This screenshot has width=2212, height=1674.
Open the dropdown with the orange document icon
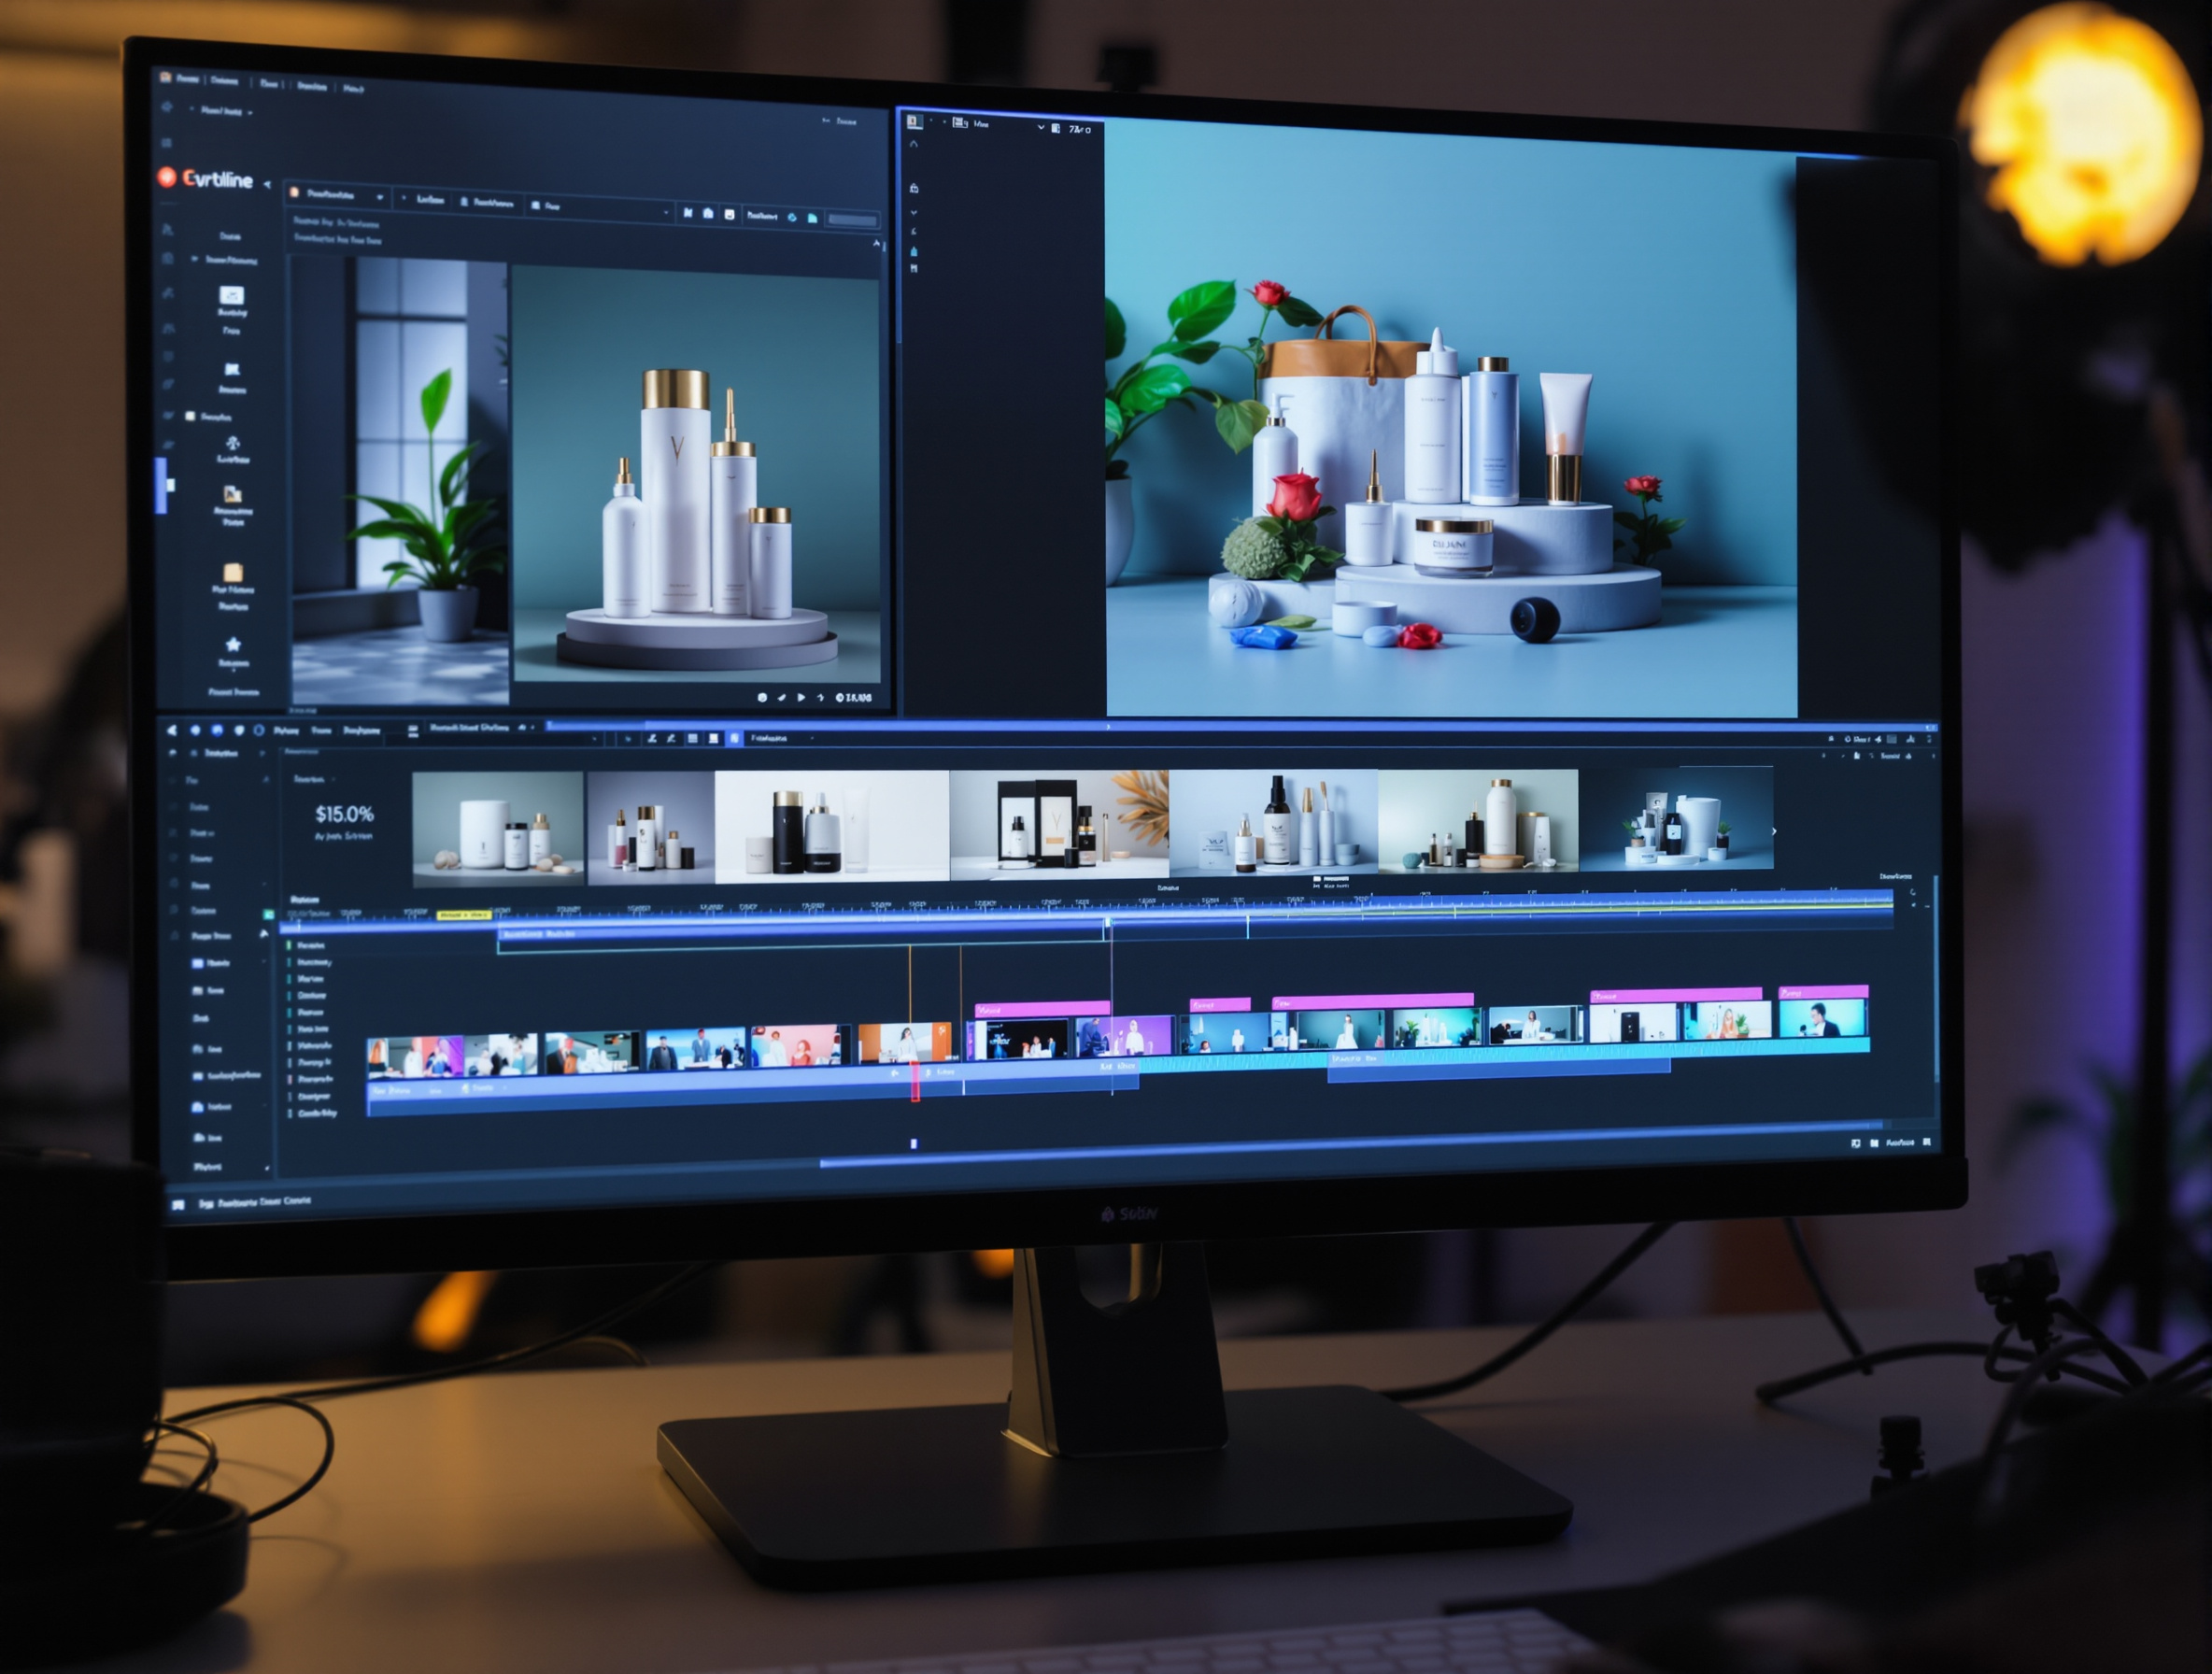pos(337,194)
